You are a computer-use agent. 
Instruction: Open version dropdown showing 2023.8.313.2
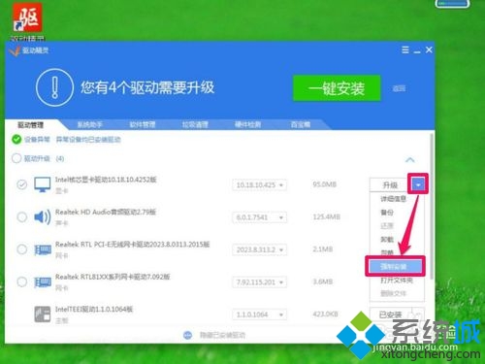click(x=259, y=249)
